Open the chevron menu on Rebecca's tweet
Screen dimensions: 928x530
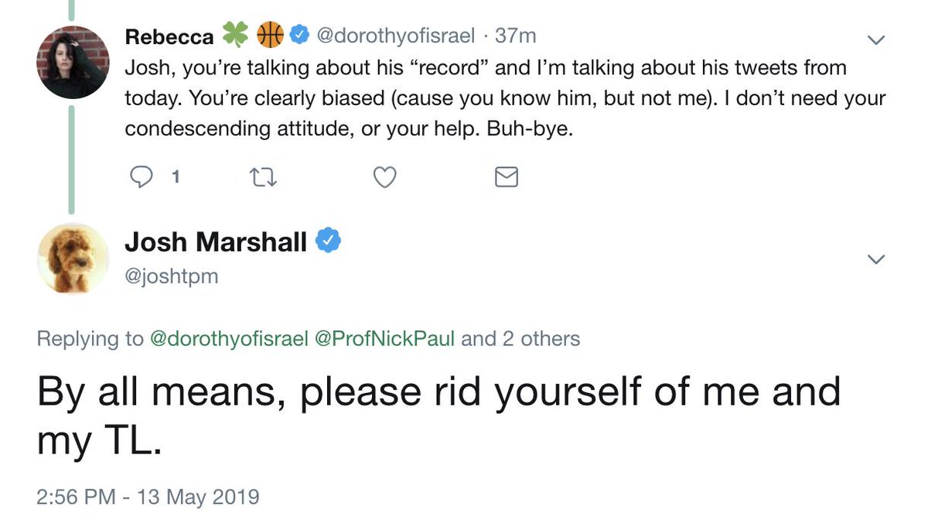875,38
